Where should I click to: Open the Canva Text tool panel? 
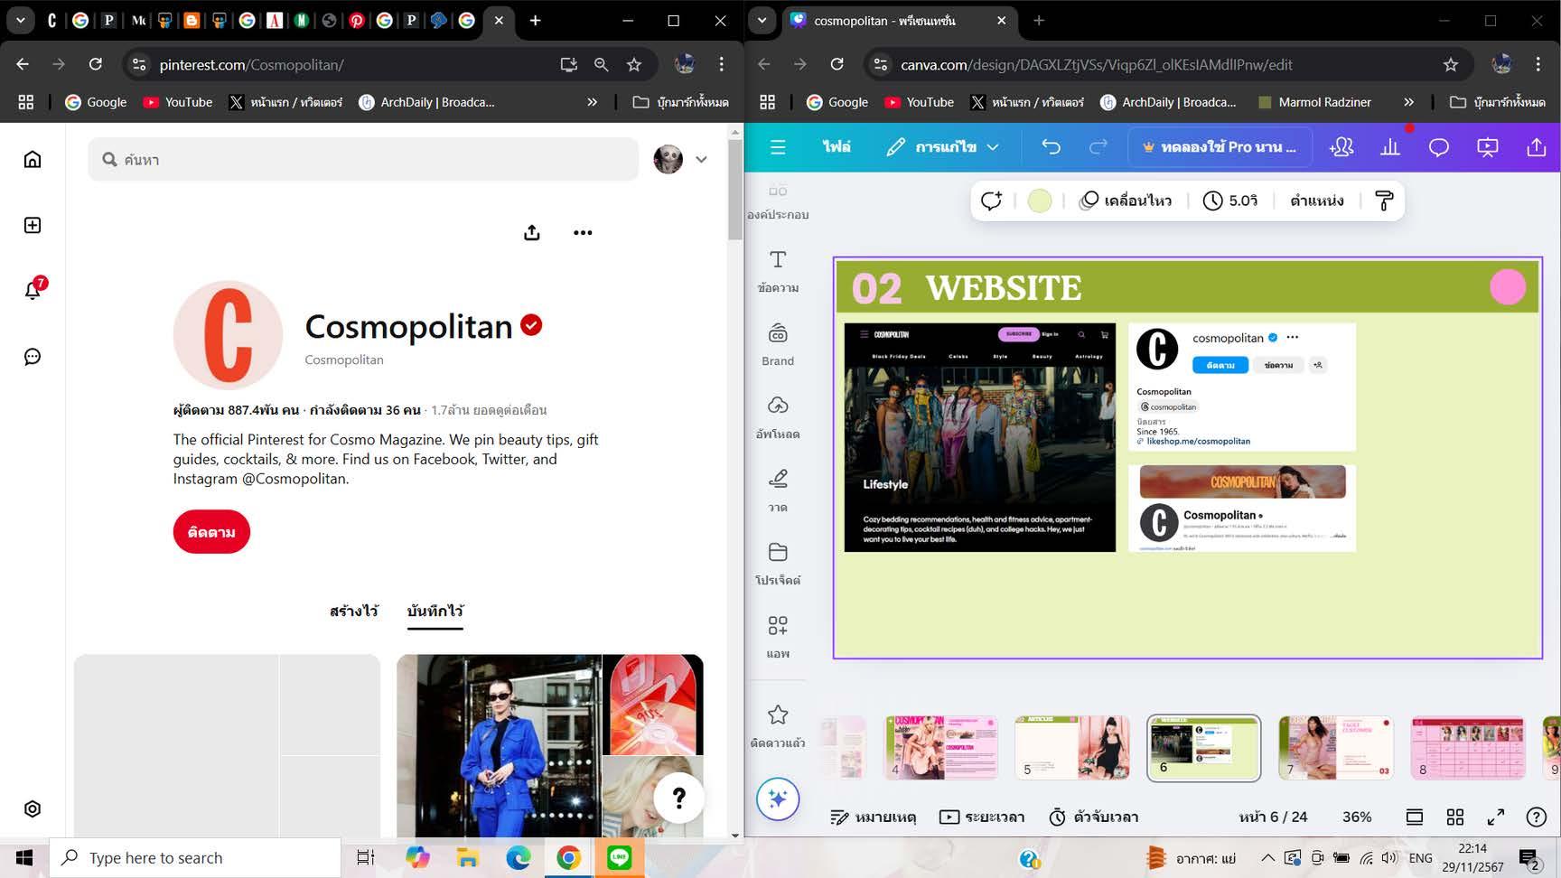pos(778,271)
